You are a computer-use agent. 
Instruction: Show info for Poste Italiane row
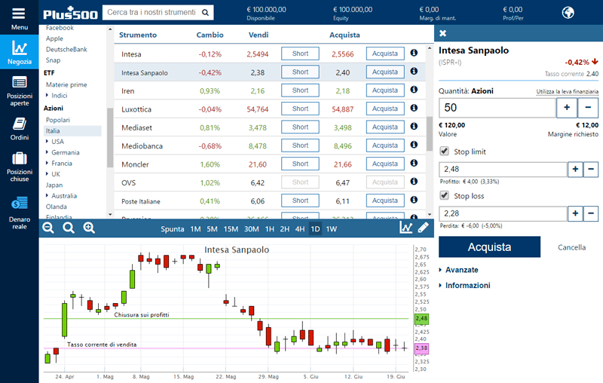tap(414, 200)
